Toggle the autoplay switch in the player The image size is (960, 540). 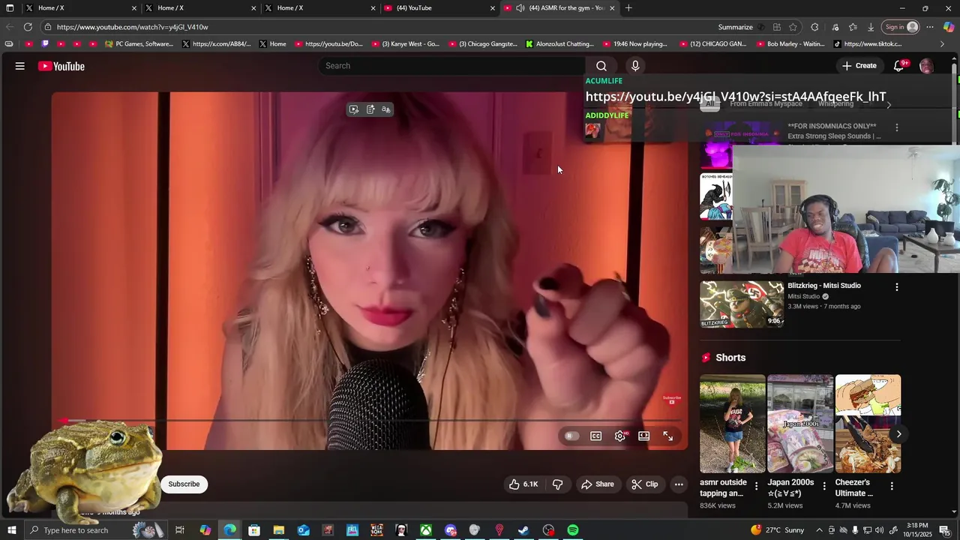coord(571,436)
